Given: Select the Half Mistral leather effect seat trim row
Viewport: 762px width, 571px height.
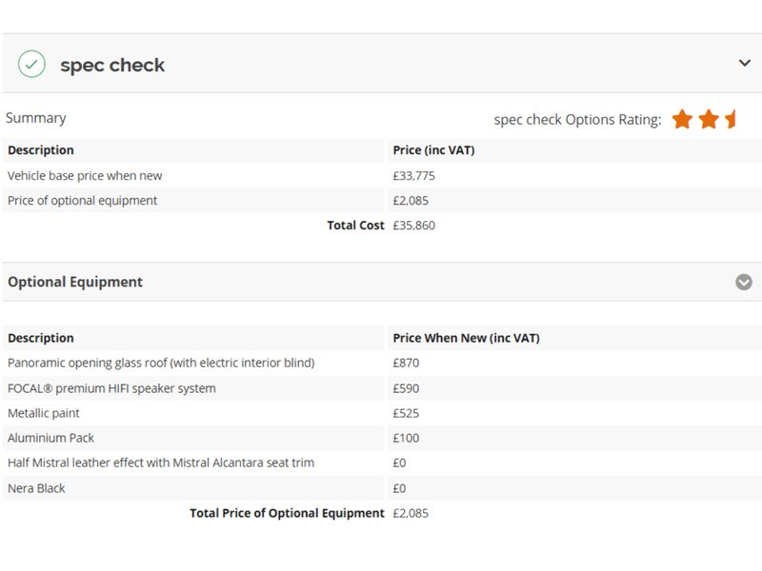Looking at the screenshot, I should pyautogui.click(x=161, y=463).
